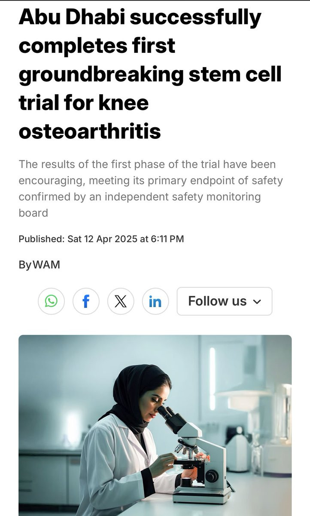Click the 6:11 PM publish time
Image resolution: width=310 pixels, height=516 pixels.
167,239
